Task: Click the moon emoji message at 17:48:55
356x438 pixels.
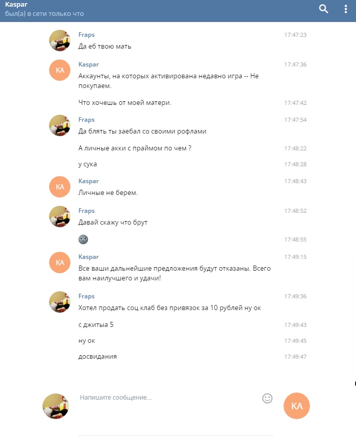Action: (x=83, y=239)
